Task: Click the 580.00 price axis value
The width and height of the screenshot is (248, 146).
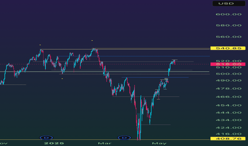Action: coord(229,25)
